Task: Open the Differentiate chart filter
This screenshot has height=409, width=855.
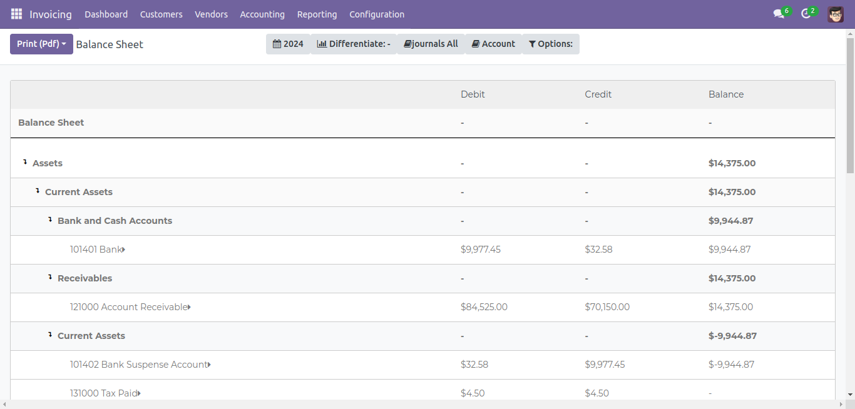Action: 354,44
